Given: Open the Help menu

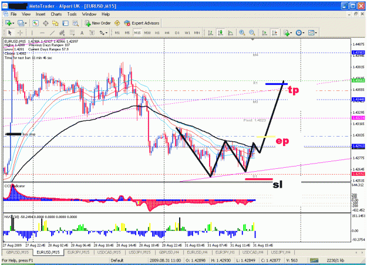Looking at the screenshot, I should coord(106,14).
